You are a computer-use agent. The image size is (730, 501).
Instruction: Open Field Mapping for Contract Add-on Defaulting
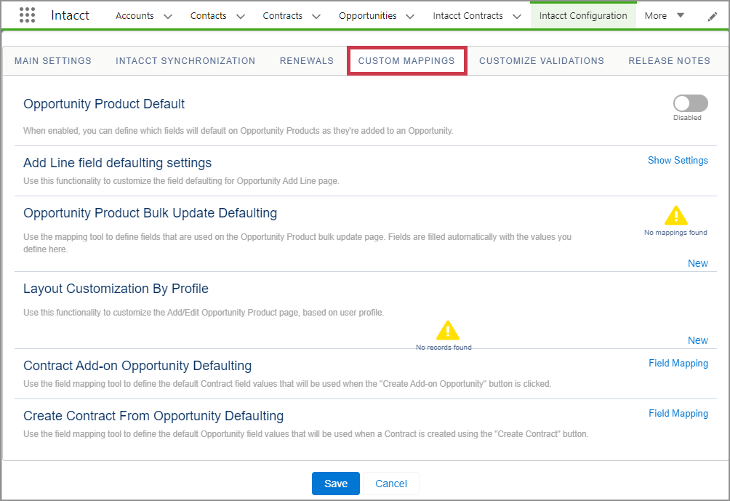point(678,363)
